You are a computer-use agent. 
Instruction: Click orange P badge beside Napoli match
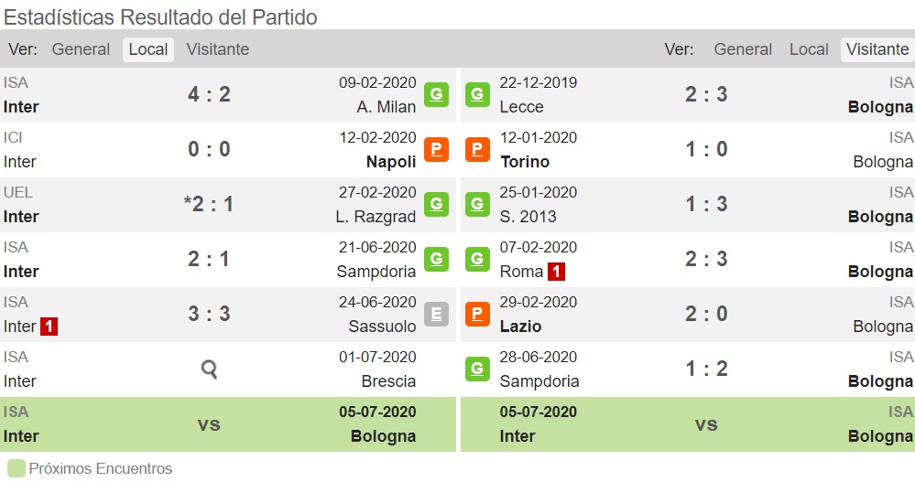(x=436, y=149)
